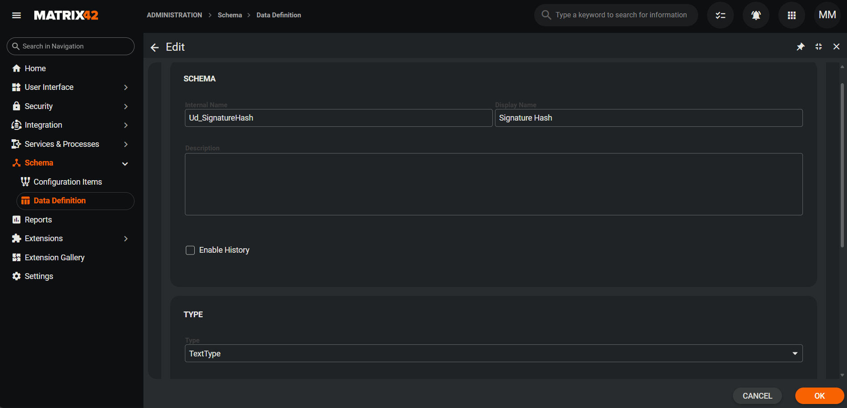Open the task checklist icon in header
The width and height of the screenshot is (847, 408).
click(x=720, y=15)
